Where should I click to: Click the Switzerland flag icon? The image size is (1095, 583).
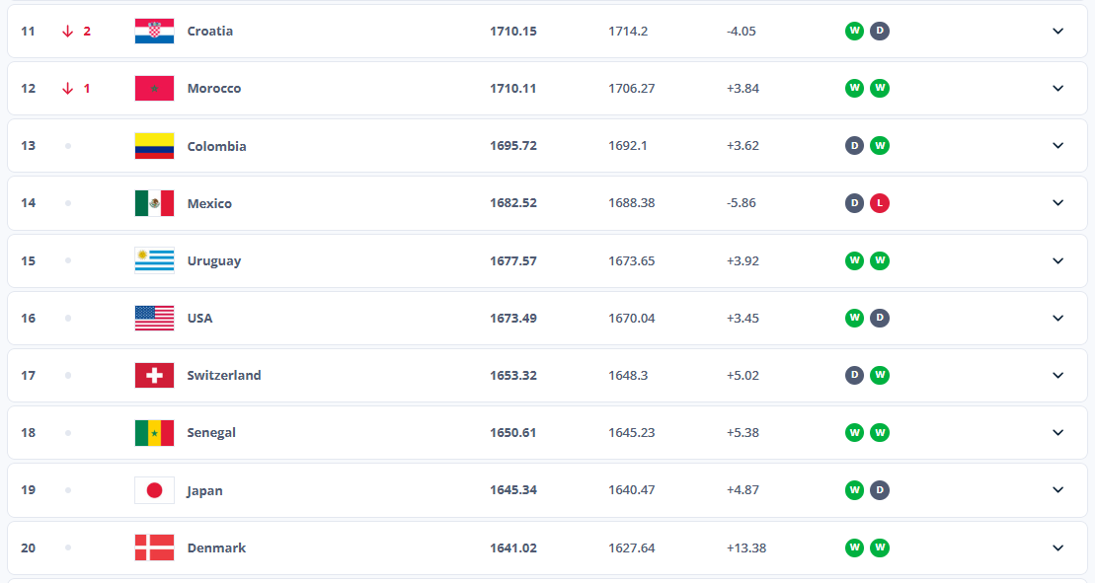[154, 375]
